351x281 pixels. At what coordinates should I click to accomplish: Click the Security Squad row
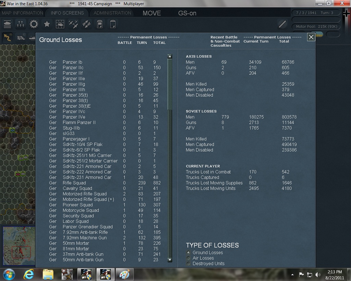[105, 216]
